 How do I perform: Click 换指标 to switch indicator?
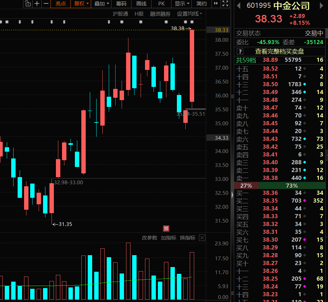pos(187,238)
